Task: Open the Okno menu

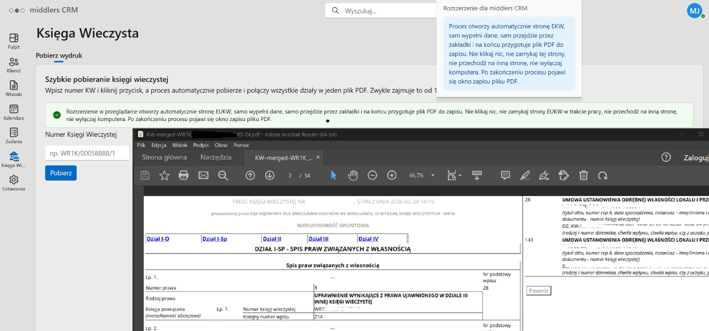Action: pyautogui.click(x=221, y=145)
